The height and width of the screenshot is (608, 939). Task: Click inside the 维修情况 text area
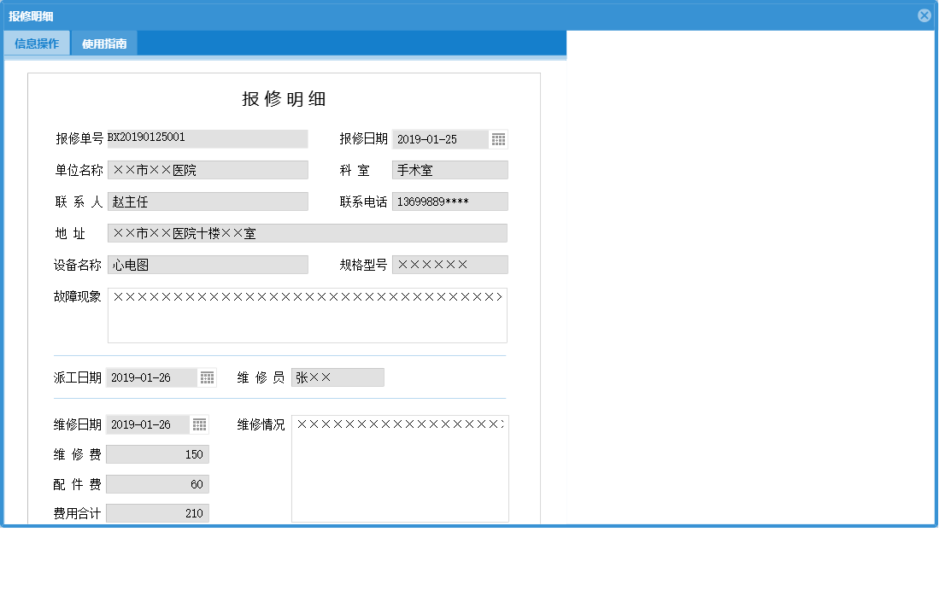(399, 465)
